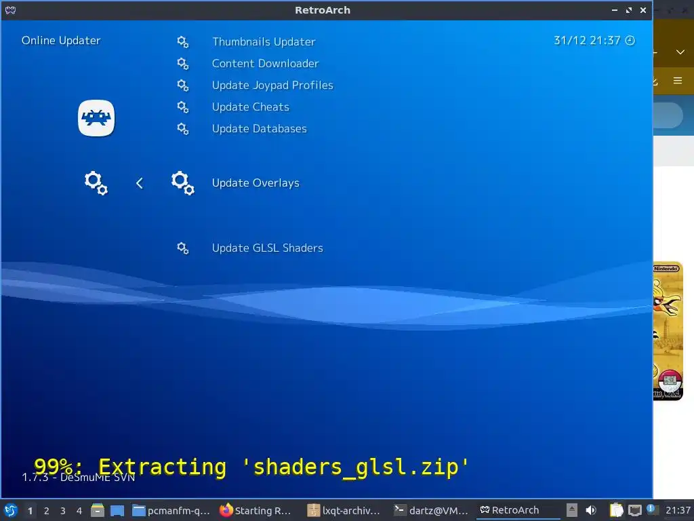The height and width of the screenshot is (521, 694).
Task: Click the network status tray icon
Action: pyautogui.click(x=634, y=510)
